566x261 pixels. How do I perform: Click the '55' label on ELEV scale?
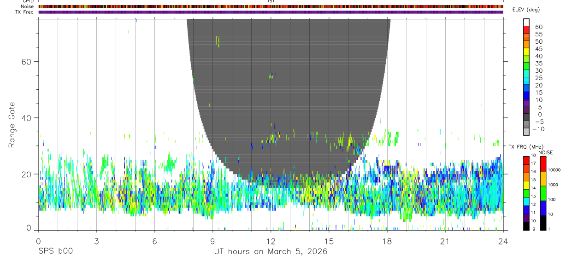tap(538, 35)
